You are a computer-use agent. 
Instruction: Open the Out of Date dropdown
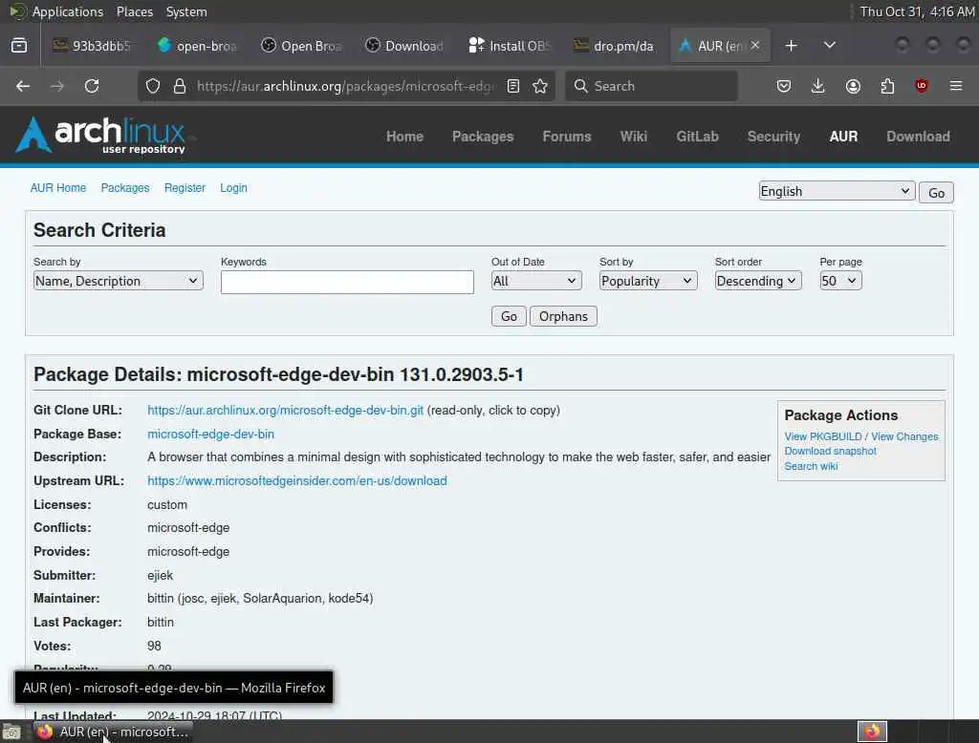pyautogui.click(x=536, y=281)
